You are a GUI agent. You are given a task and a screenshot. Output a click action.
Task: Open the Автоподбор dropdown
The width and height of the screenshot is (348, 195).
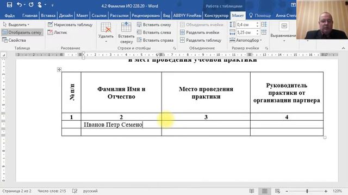tap(246, 40)
